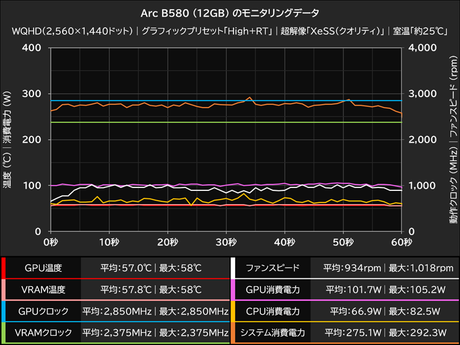Click the right axis label "1,000"
The image size is (460, 345).
click(x=423, y=185)
